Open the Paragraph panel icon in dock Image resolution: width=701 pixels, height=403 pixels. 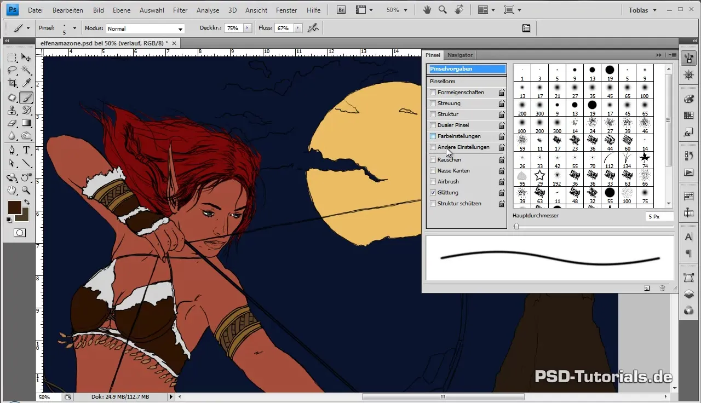coord(688,254)
